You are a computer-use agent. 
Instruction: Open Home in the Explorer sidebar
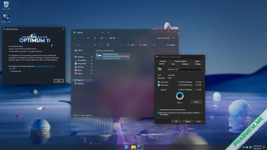(x=78, y=50)
